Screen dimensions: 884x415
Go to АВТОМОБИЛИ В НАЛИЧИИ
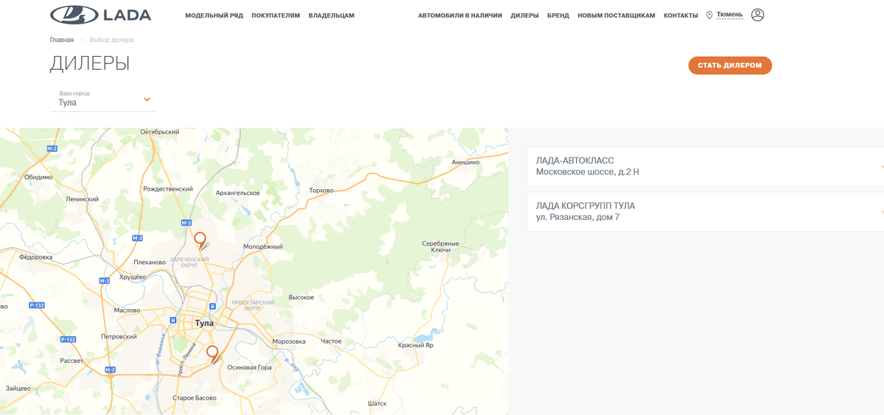point(460,15)
